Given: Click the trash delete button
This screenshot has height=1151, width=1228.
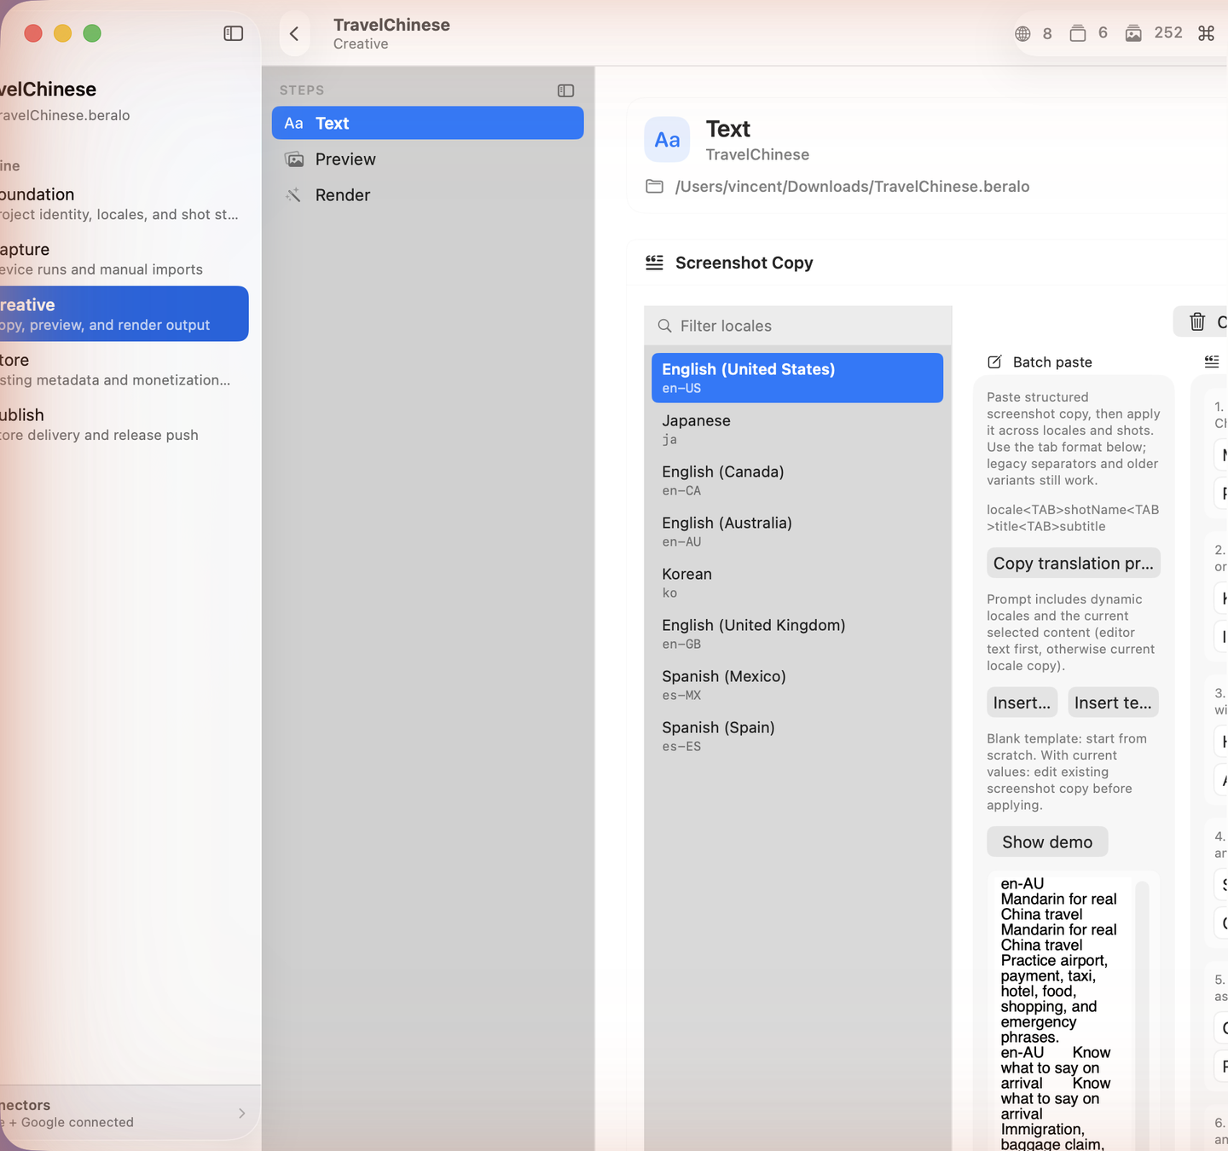Looking at the screenshot, I should click(x=1197, y=321).
